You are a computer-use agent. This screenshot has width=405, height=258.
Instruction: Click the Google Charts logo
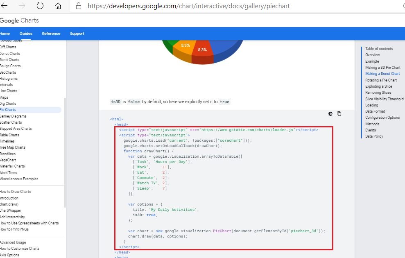(x=20, y=20)
